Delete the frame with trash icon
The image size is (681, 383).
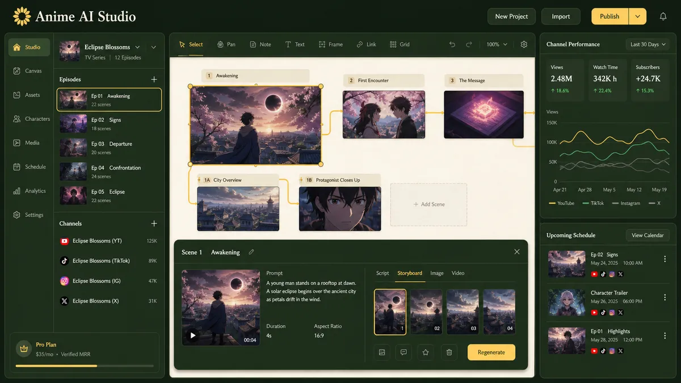pos(449,352)
